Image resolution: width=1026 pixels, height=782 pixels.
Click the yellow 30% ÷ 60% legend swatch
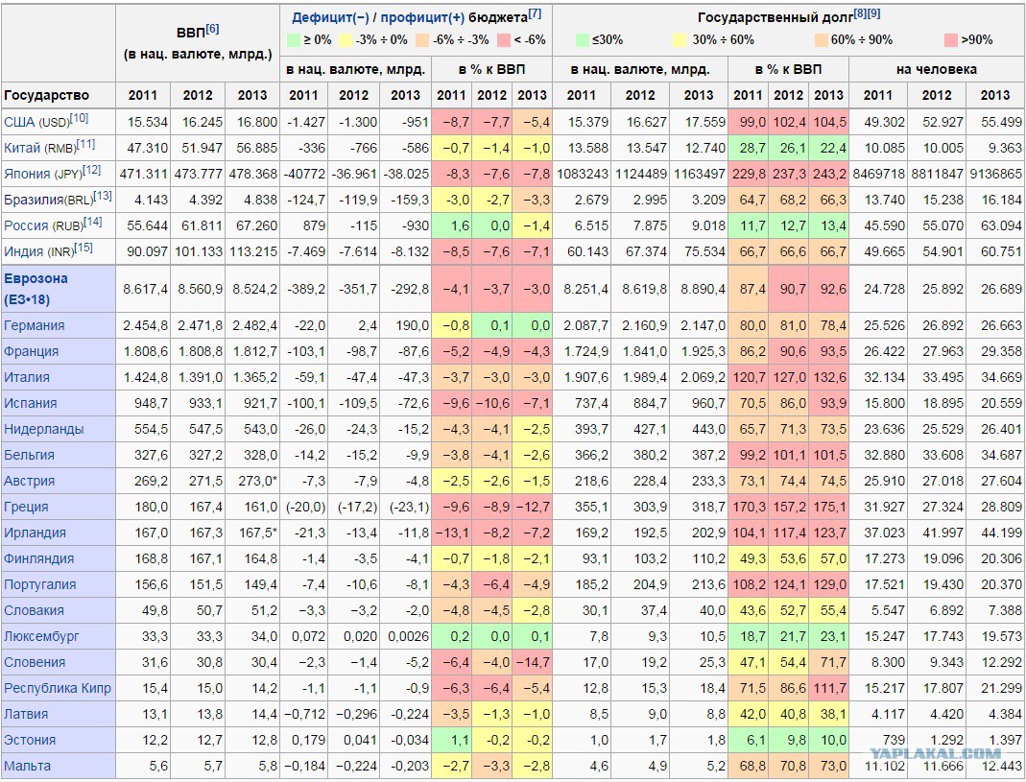click(680, 40)
